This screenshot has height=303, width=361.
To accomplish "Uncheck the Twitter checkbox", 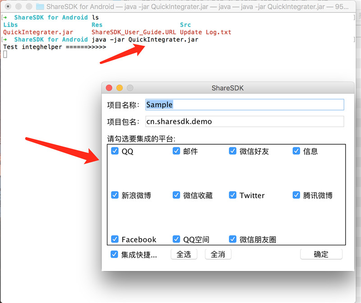I will [232, 195].
